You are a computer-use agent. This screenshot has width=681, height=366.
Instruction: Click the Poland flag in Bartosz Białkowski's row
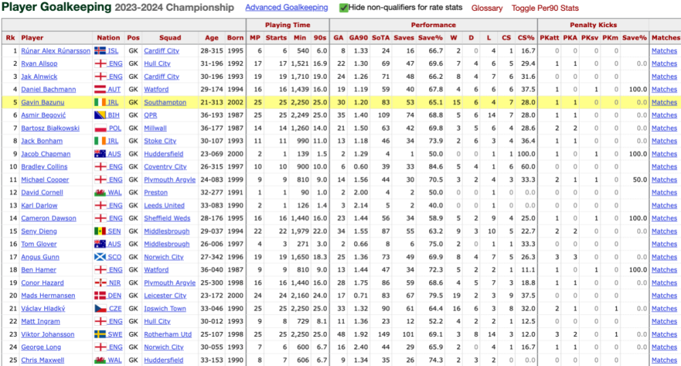point(99,129)
